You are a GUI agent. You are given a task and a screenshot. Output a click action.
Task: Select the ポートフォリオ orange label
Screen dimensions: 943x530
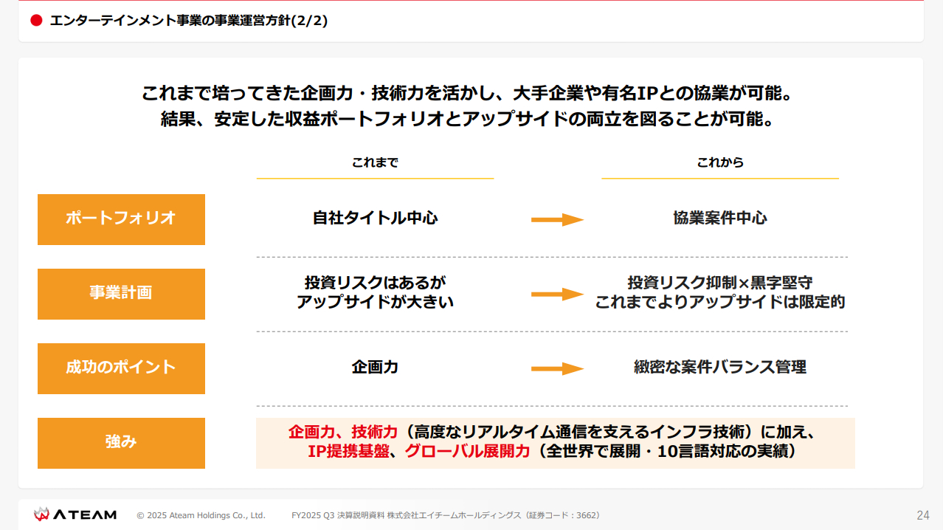(121, 219)
